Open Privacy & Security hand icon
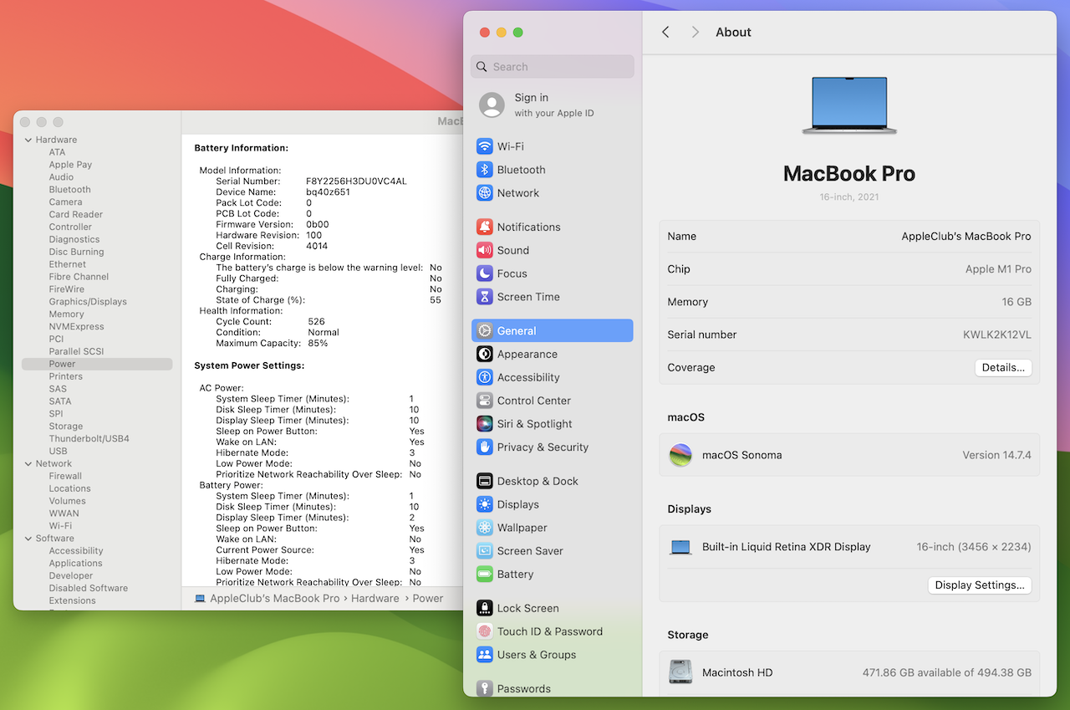Screen dimensions: 1070x710 (485, 447)
